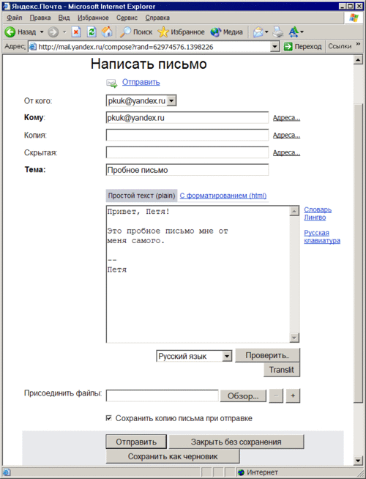Click the Интернет zone globe in status bar
This screenshot has height=479, width=366.
click(241, 472)
